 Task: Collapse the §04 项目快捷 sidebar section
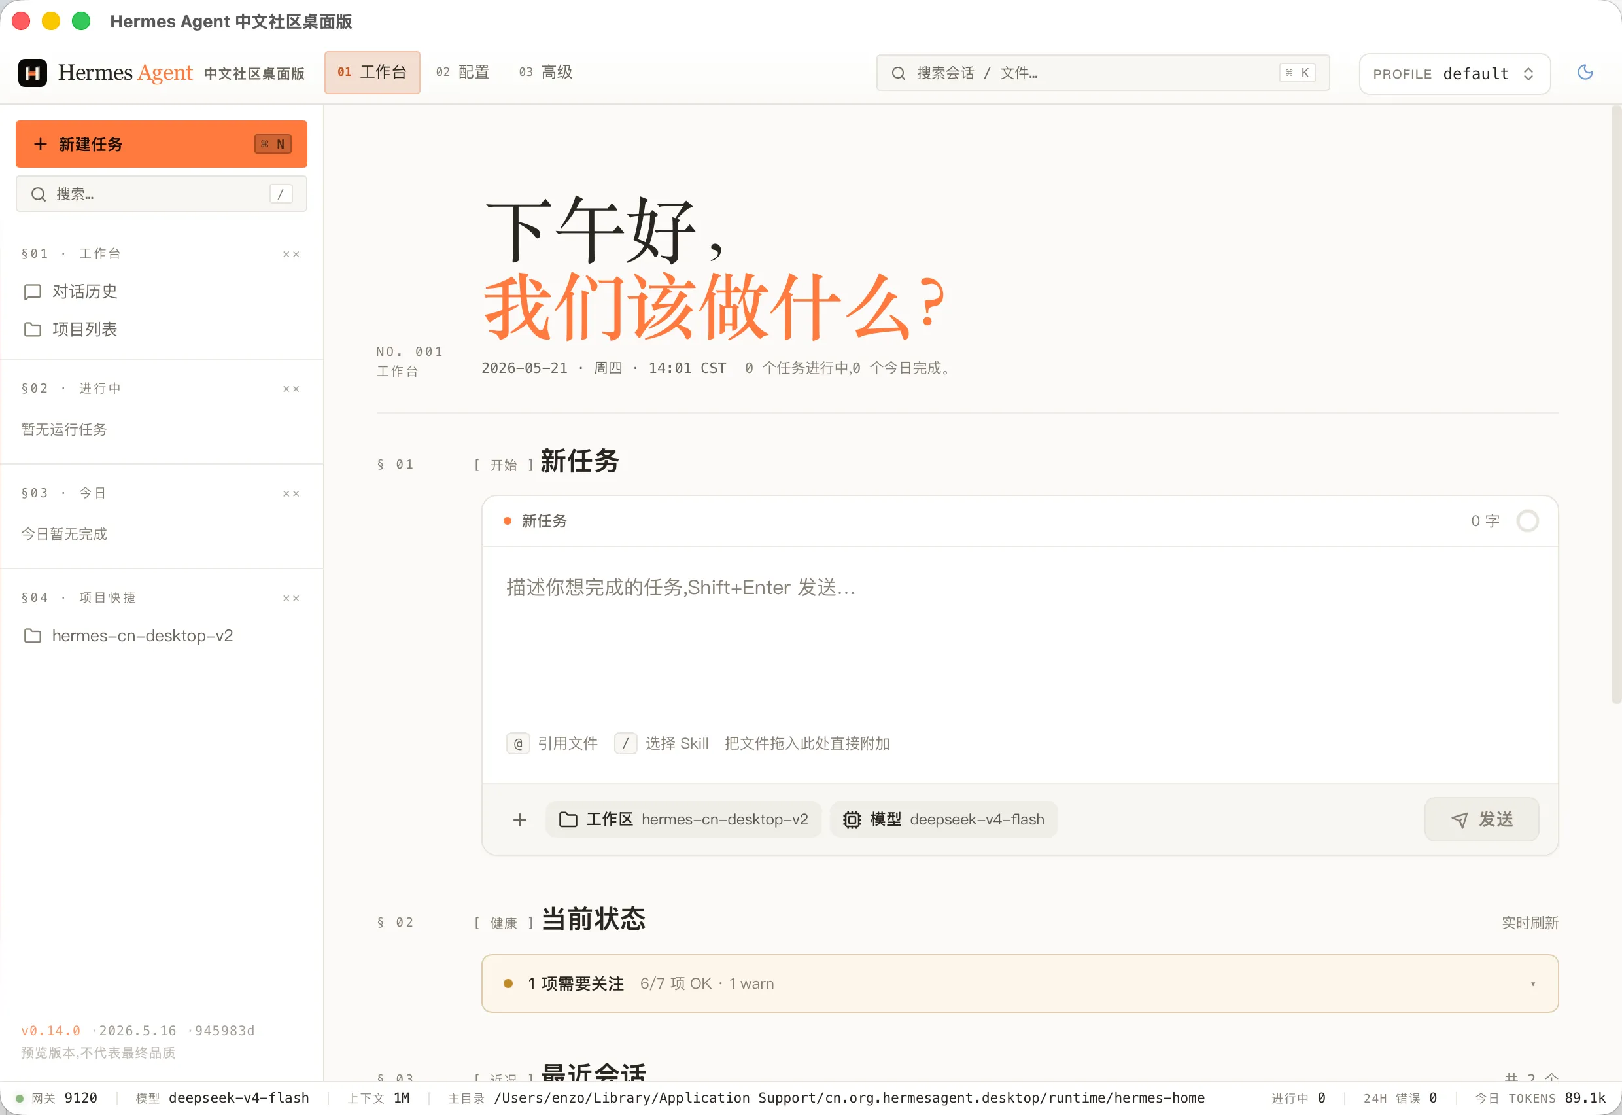click(x=291, y=599)
